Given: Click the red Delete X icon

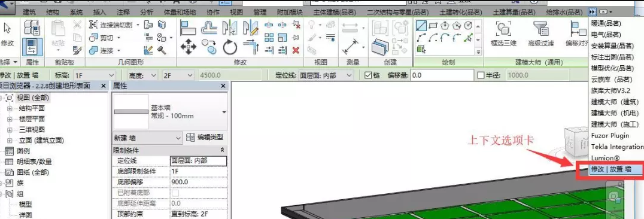Looking at the screenshot, I should [x=296, y=50].
